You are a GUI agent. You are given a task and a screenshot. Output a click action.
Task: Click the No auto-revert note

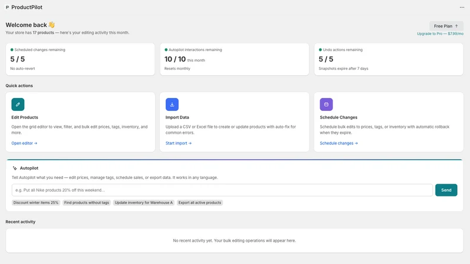[22, 69]
